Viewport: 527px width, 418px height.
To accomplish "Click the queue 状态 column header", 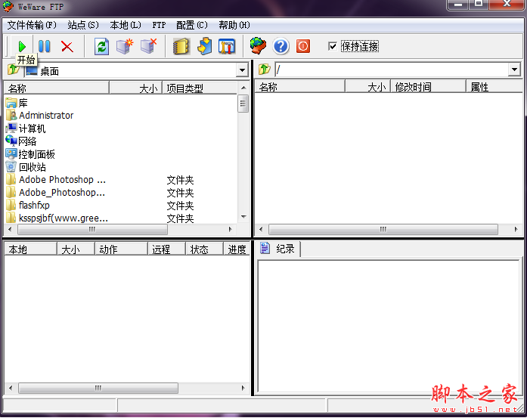I will (205, 249).
